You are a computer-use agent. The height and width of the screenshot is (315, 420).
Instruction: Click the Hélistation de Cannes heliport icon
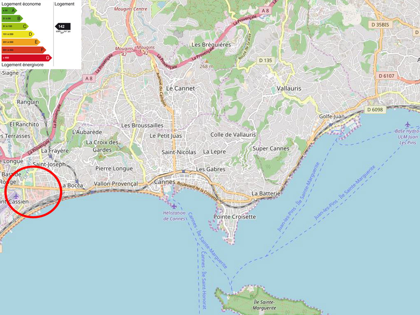click(x=174, y=206)
